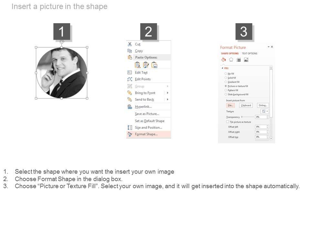Click the Paste as Picture icon
310x232 pixels.
[154, 65]
